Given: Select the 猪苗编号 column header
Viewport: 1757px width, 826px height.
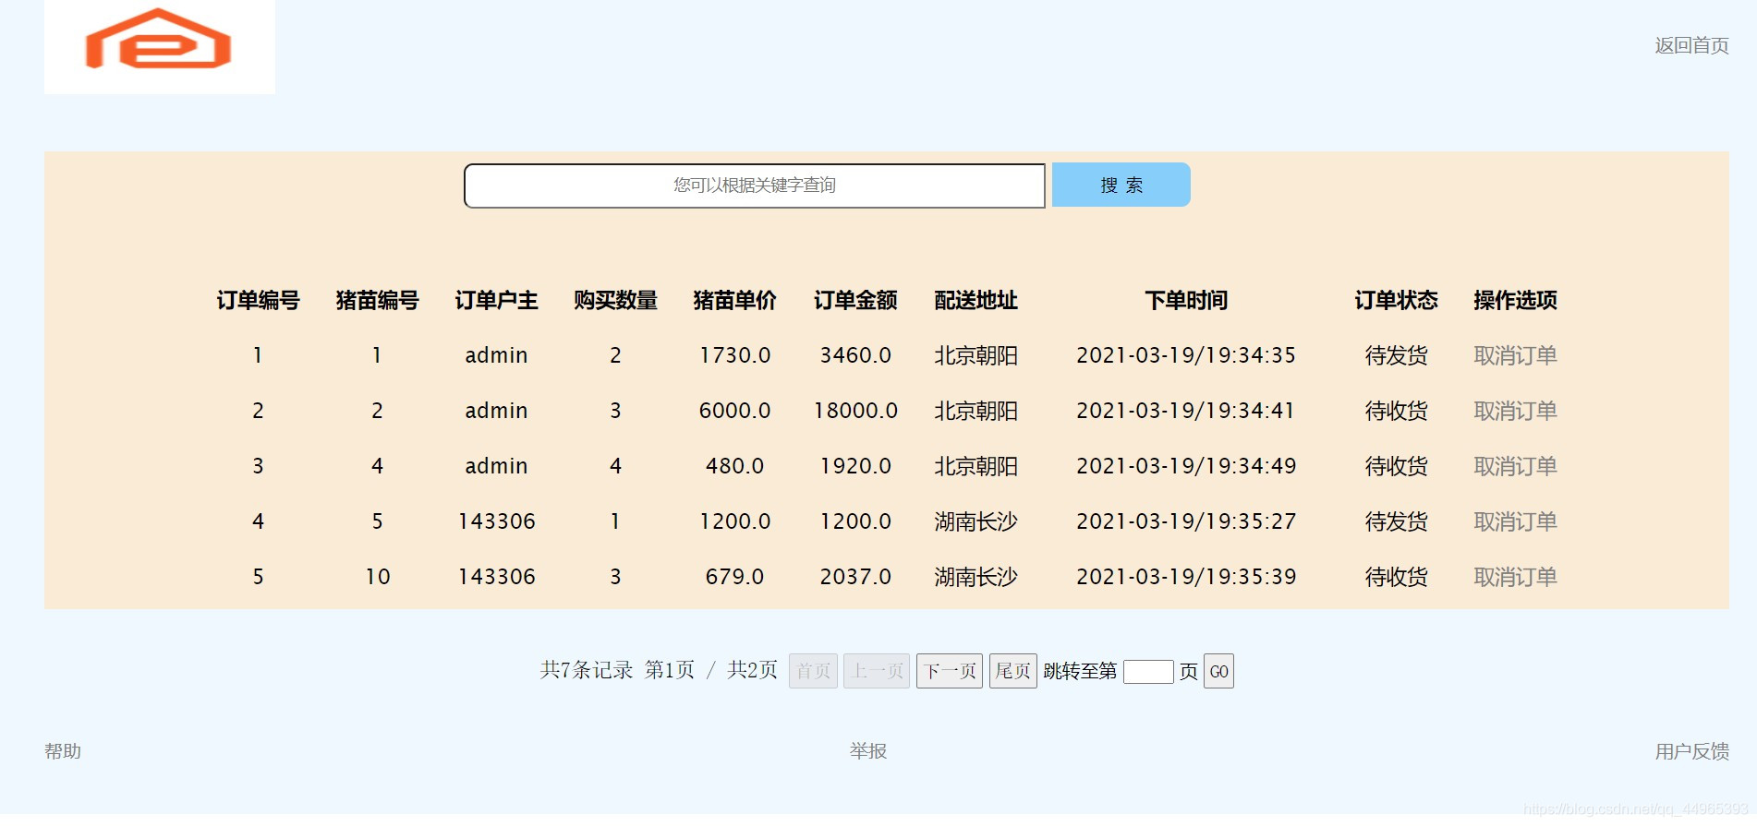Looking at the screenshot, I should coord(377,300).
